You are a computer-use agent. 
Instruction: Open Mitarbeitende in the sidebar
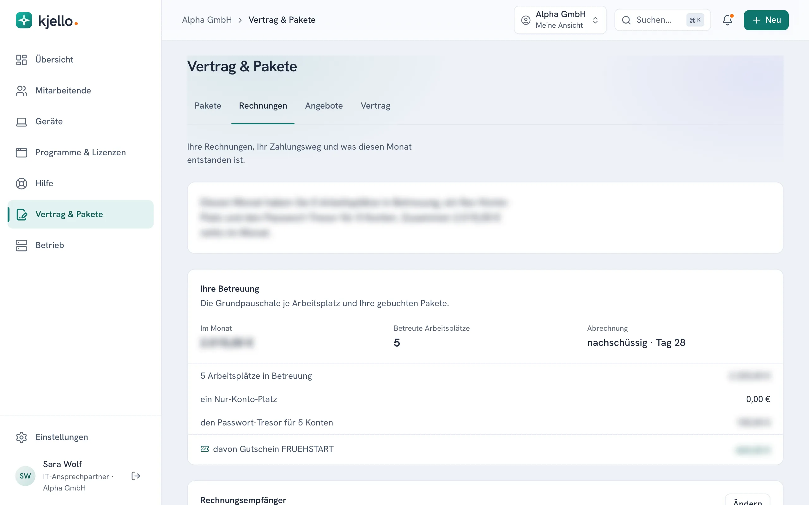click(x=81, y=91)
